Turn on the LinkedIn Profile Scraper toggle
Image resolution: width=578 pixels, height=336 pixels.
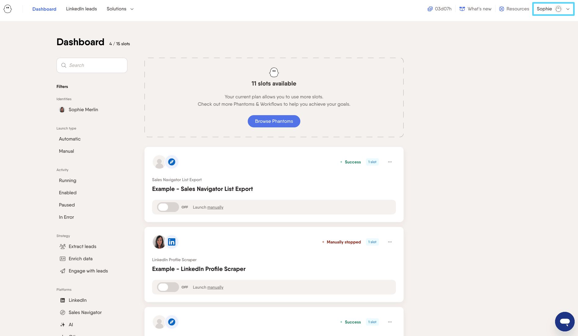point(168,287)
